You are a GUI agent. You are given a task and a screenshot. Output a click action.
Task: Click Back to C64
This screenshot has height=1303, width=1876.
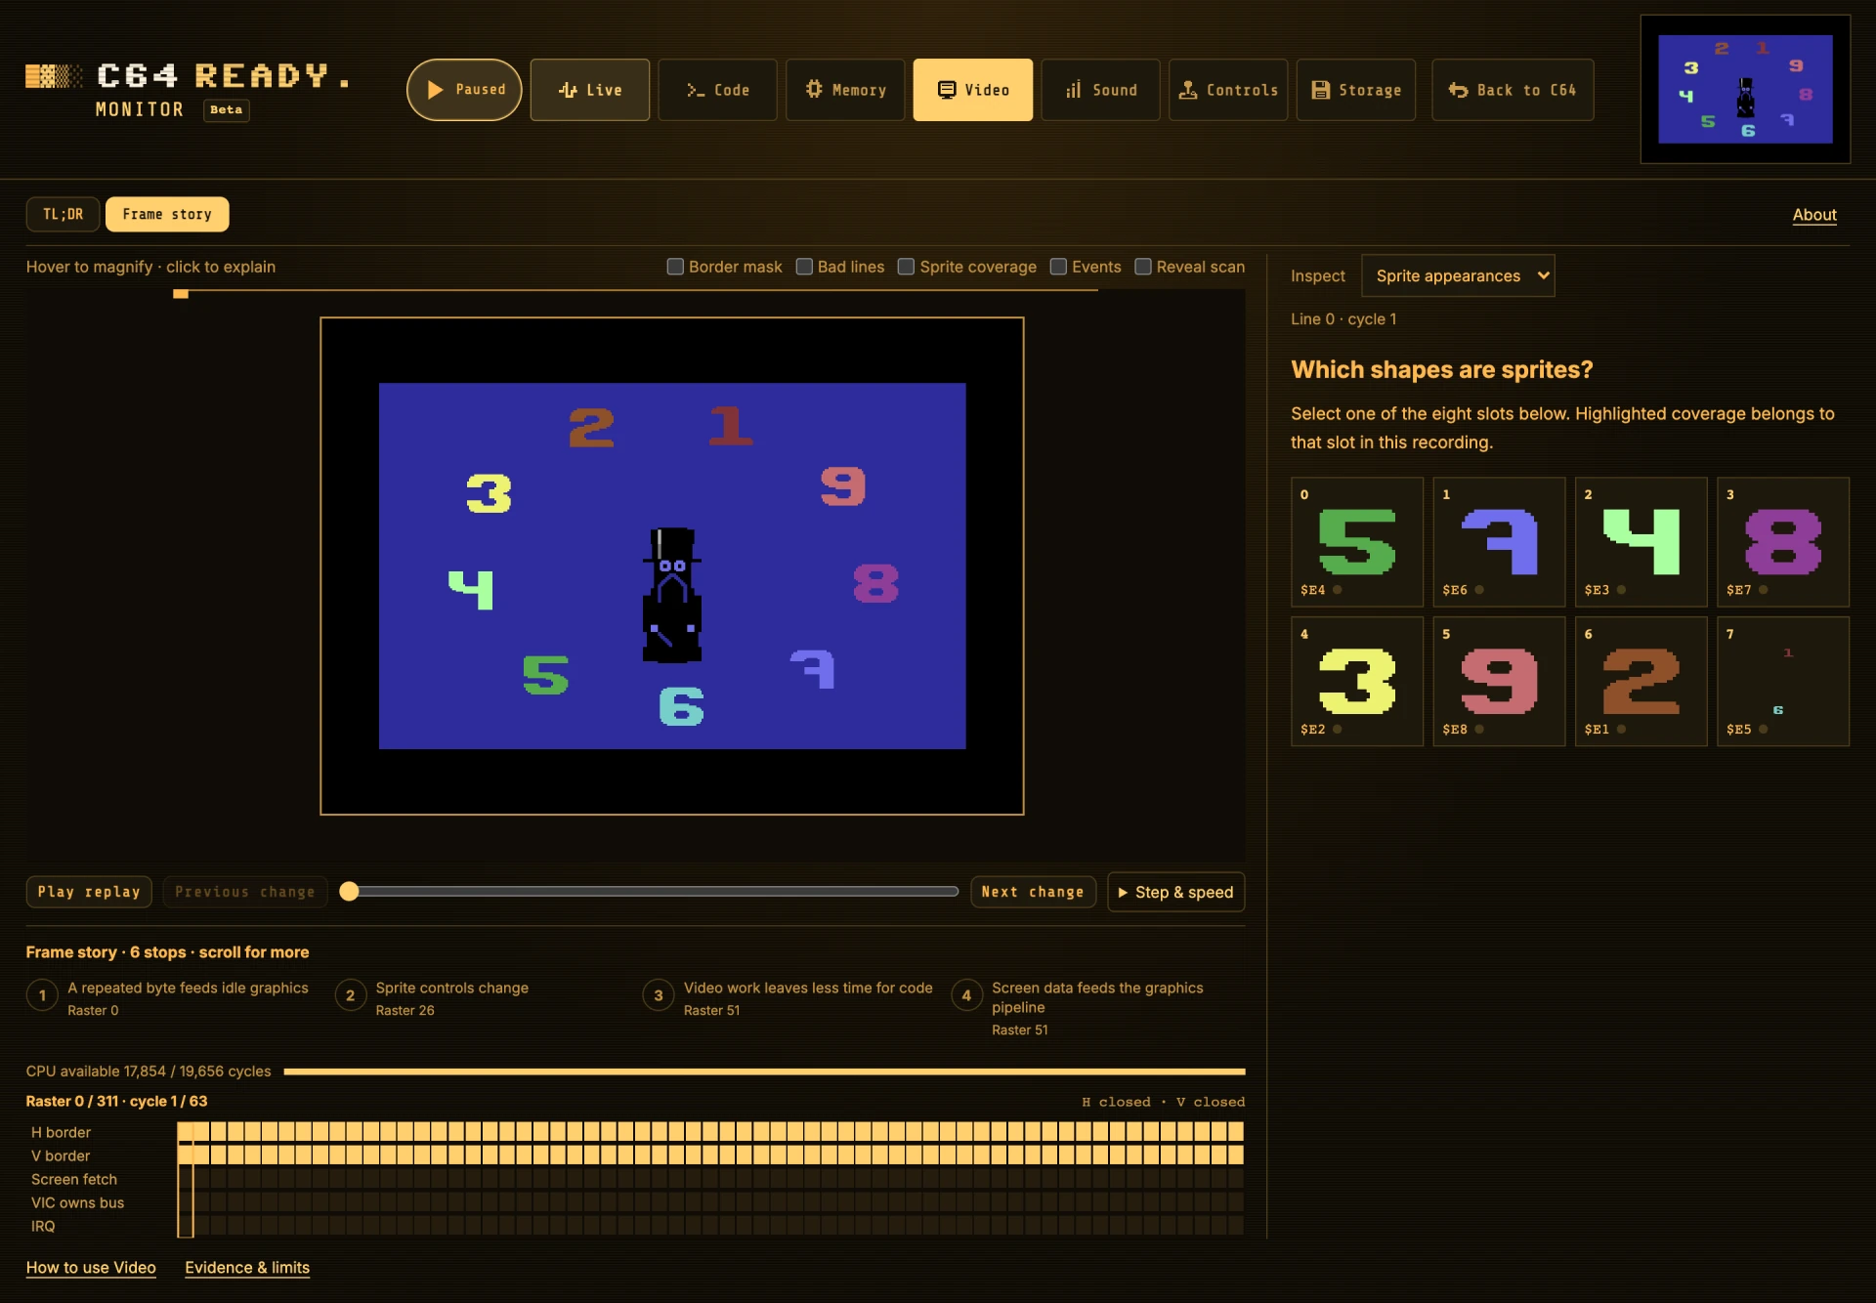coord(1513,90)
